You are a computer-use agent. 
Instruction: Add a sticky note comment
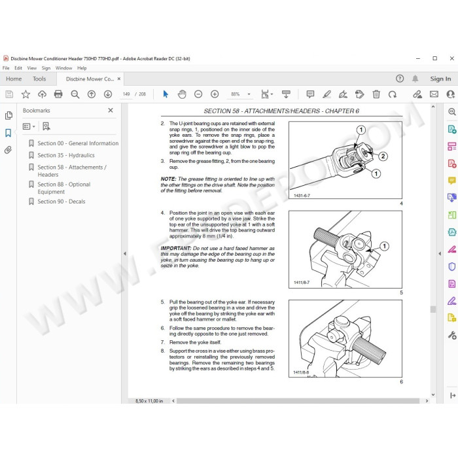click(310, 94)
